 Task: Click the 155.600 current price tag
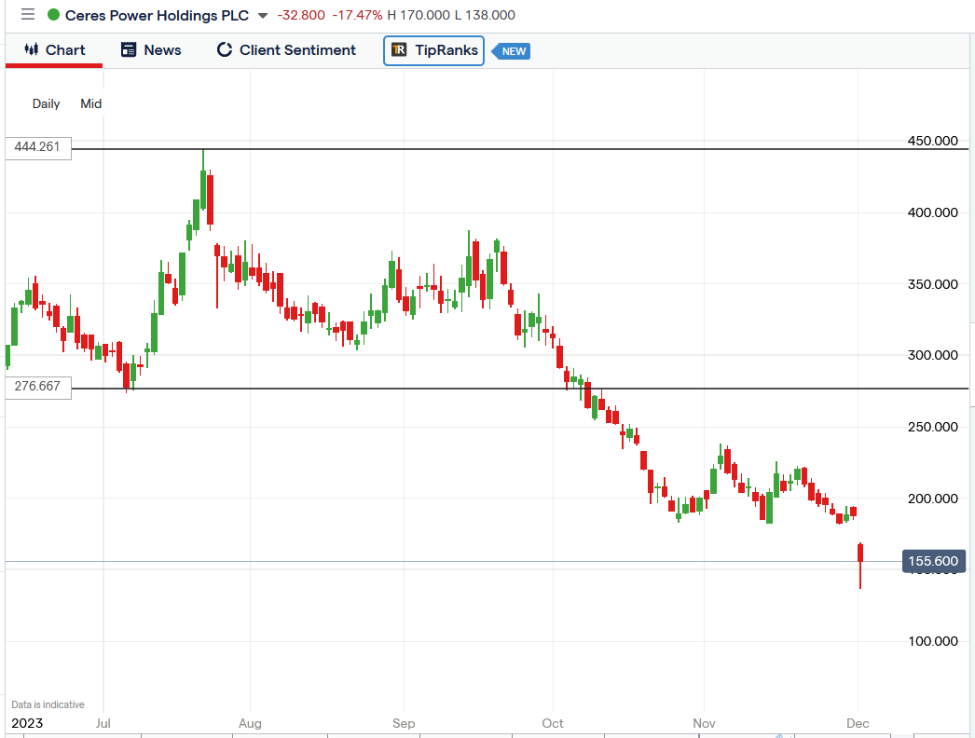[934, 561]
